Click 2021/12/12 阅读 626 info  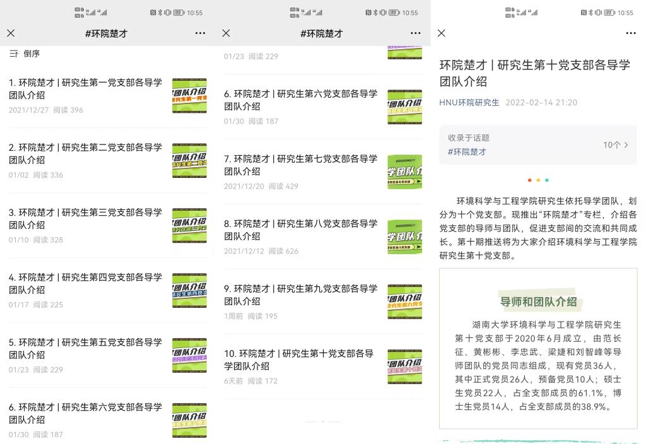point(261,251)
